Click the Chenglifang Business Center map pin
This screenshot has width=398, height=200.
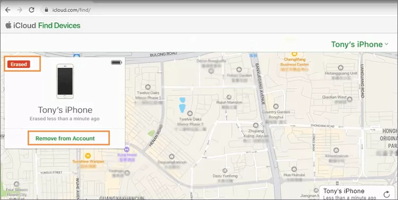295,54
